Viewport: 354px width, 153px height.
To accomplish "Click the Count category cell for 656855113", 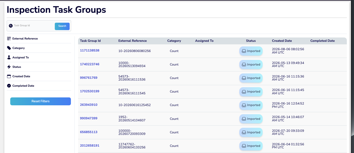I will pyautogui.click(x=174, y=132).
